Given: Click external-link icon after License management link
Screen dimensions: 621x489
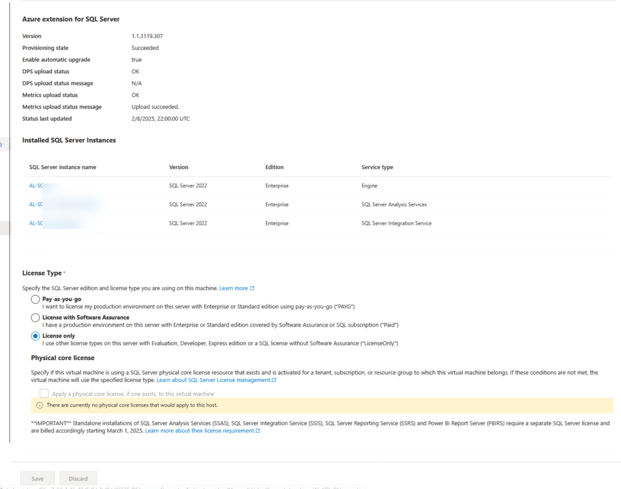Looking at the screenshot, I should pyautogui.click(x=274, y=380).
